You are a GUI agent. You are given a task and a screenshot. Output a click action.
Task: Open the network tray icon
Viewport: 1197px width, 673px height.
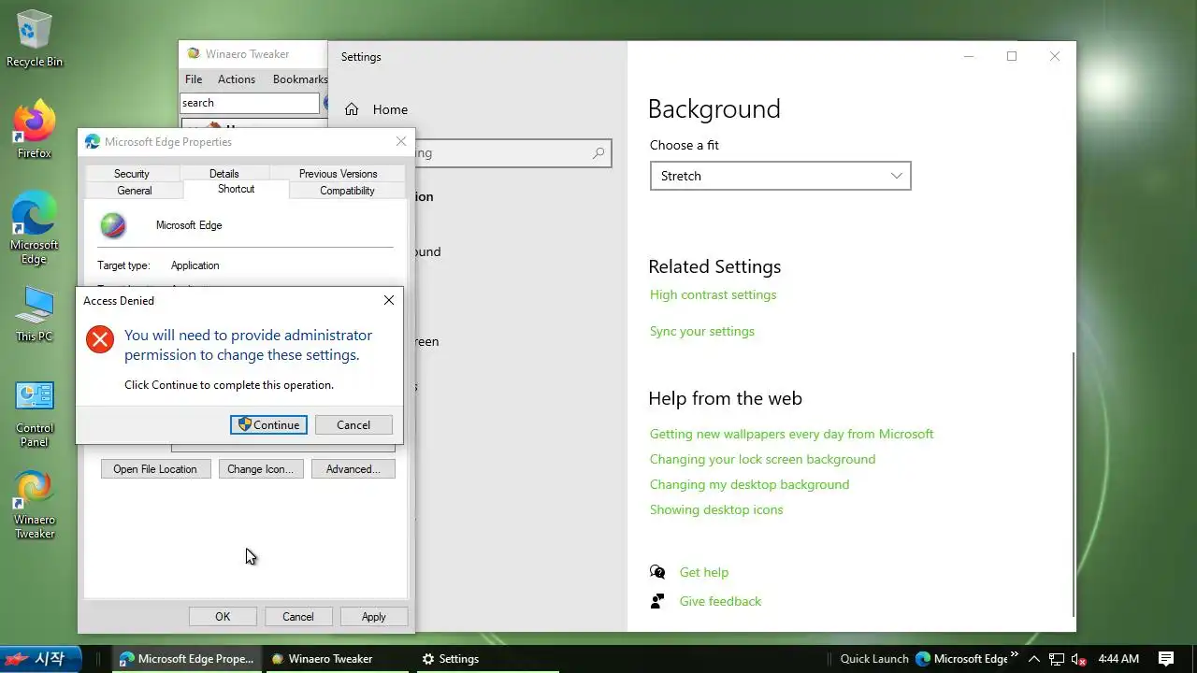1057,659
